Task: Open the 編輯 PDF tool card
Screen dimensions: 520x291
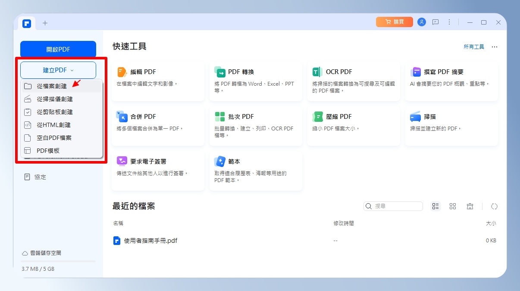Action: click(158, 82)
